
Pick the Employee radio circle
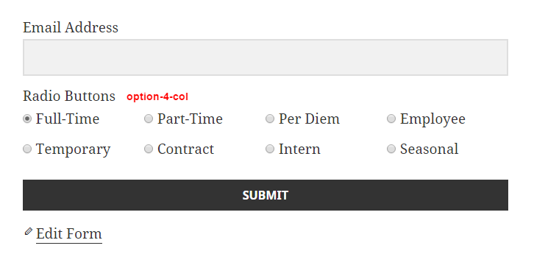391,119
